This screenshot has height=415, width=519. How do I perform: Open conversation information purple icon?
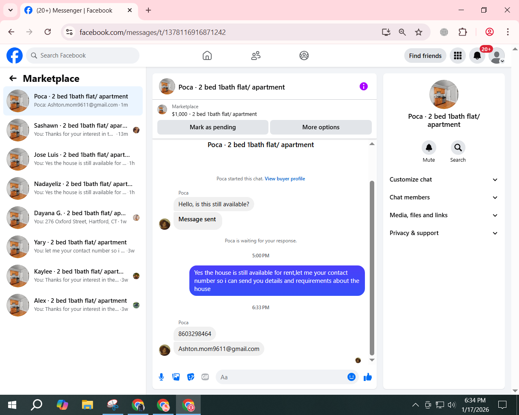tap(364, 86)
